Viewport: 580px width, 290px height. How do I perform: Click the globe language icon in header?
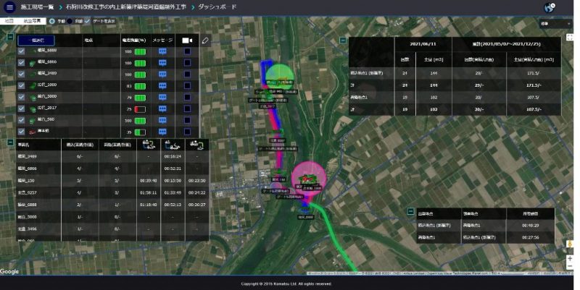550,7
